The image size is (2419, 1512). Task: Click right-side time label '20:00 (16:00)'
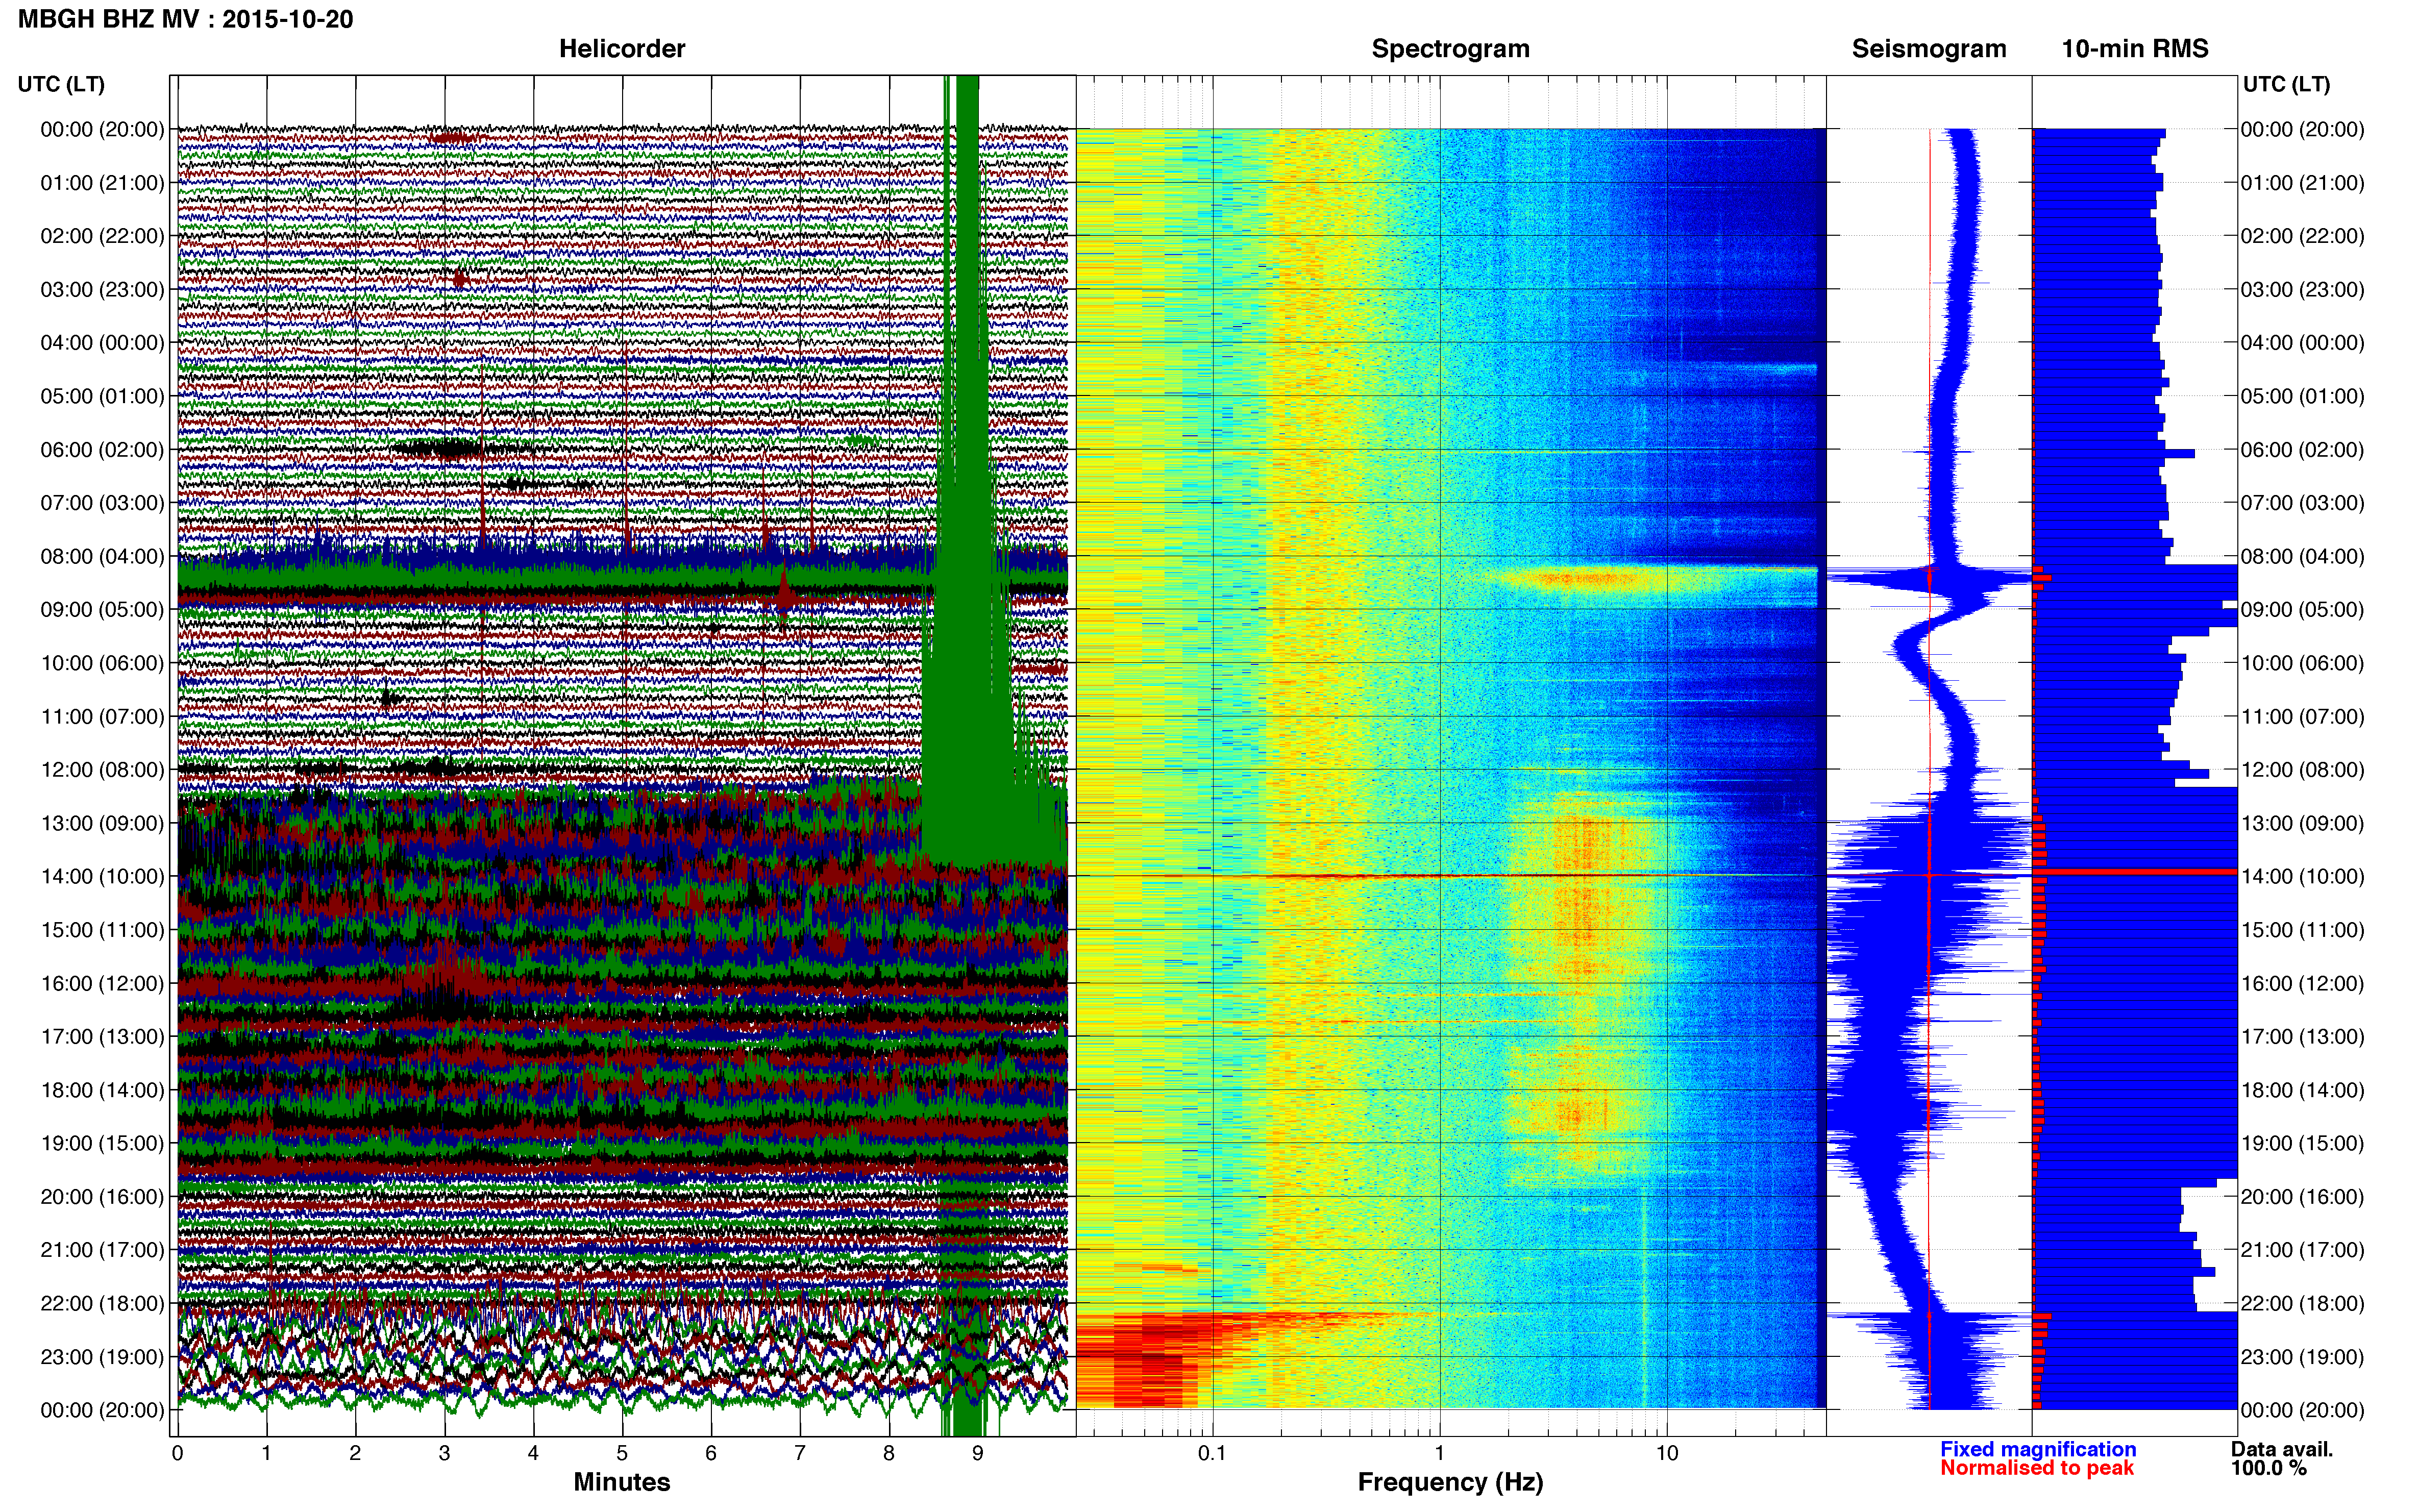click(2302, 1196)
